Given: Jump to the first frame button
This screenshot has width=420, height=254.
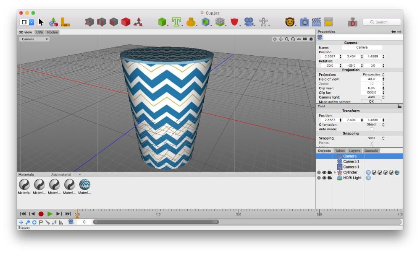Looking at the screenshot, I should click(x=23, y=214).
